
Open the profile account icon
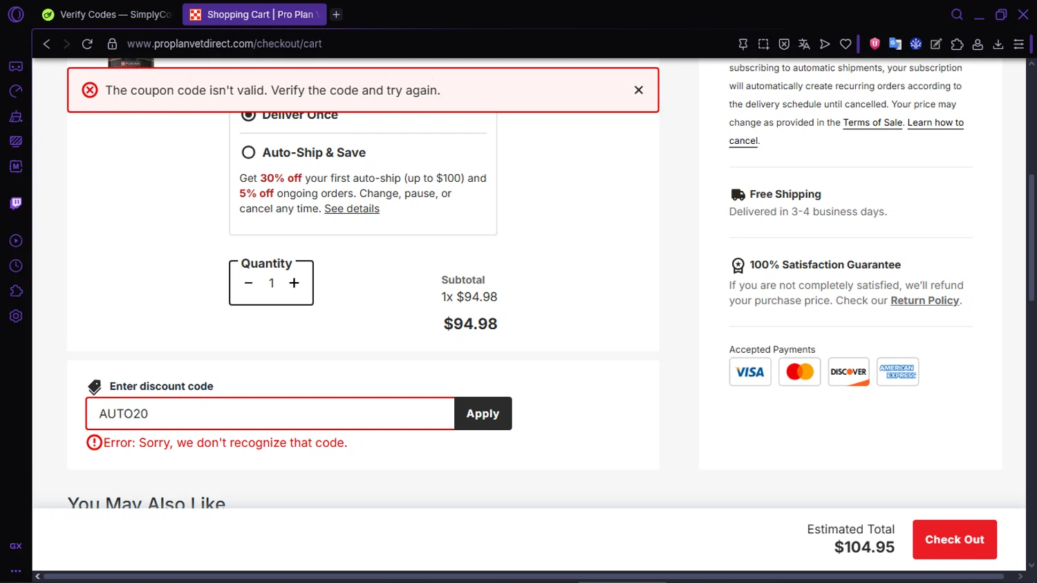click(978, 44)
